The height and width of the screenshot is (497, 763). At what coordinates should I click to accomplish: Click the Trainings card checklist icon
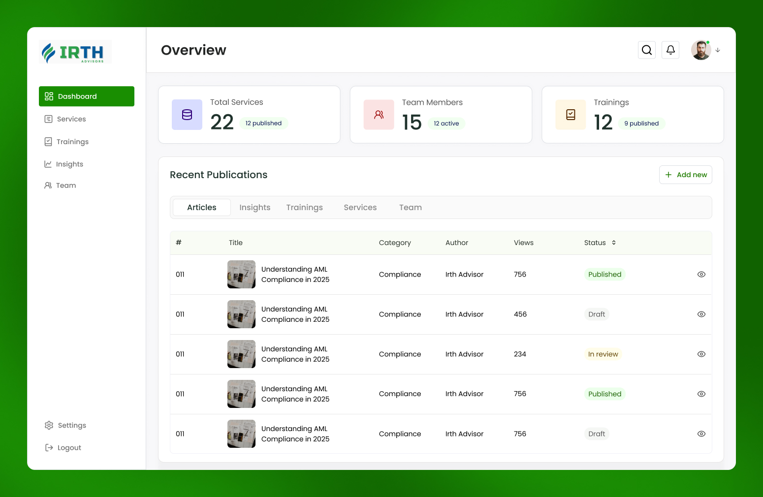[x=571, y=115]
